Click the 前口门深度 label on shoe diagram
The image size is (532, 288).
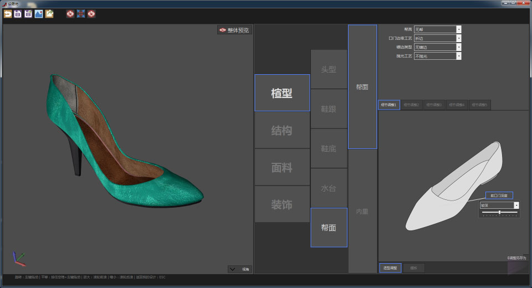[x=499, y=196]
